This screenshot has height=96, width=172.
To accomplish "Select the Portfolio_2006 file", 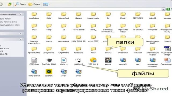I will point(49,61).
